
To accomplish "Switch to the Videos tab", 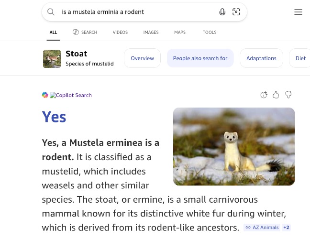I will click(x=120, y=33).
